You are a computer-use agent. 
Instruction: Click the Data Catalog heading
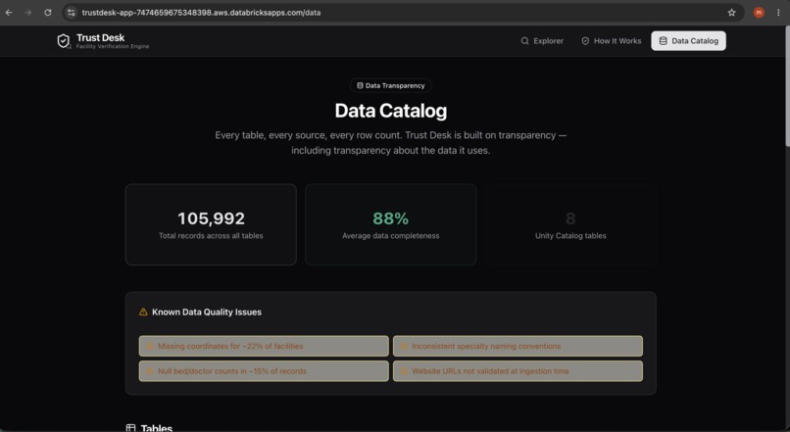(x=390, y=111)
